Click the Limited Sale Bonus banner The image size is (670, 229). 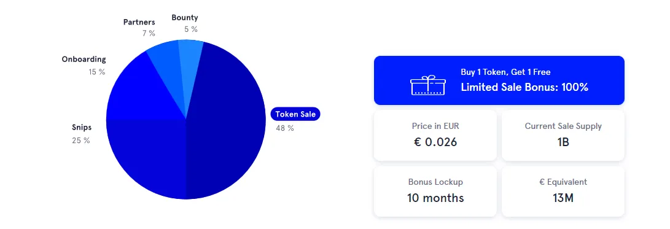[499, 80]
